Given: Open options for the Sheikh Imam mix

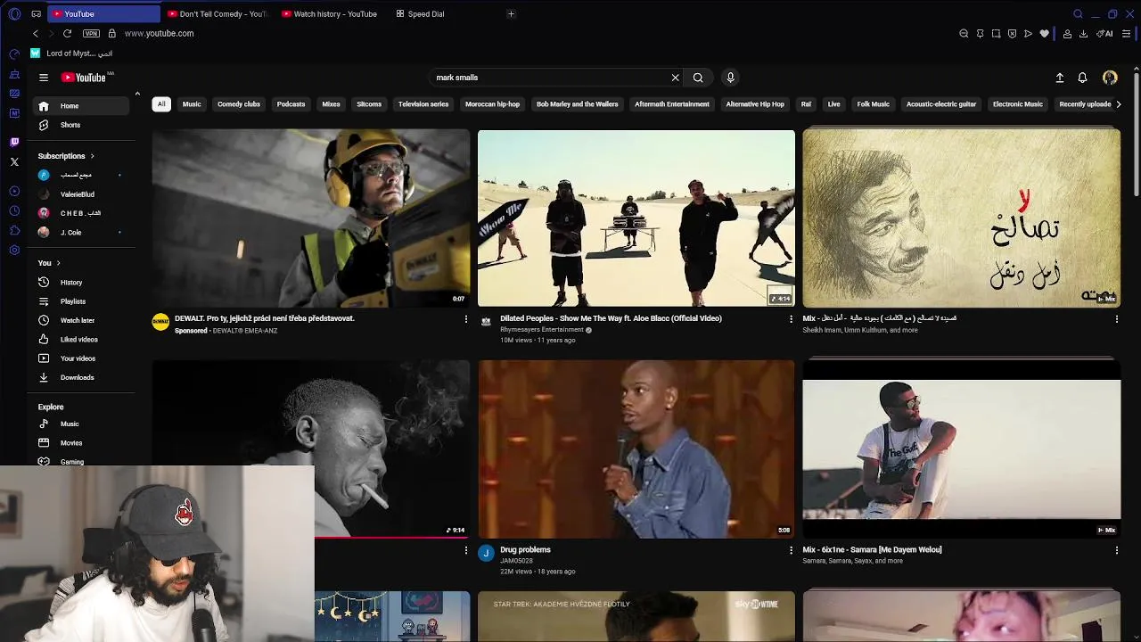Looking at the screenshot, I should [x=1116, y=319].
